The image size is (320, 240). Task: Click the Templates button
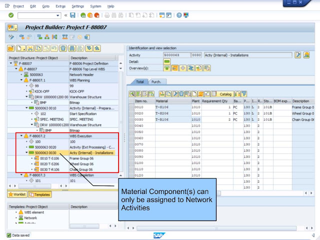(40, 194)
